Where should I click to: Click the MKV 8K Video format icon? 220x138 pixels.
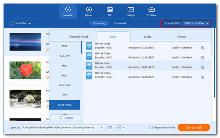click(89, 75)
